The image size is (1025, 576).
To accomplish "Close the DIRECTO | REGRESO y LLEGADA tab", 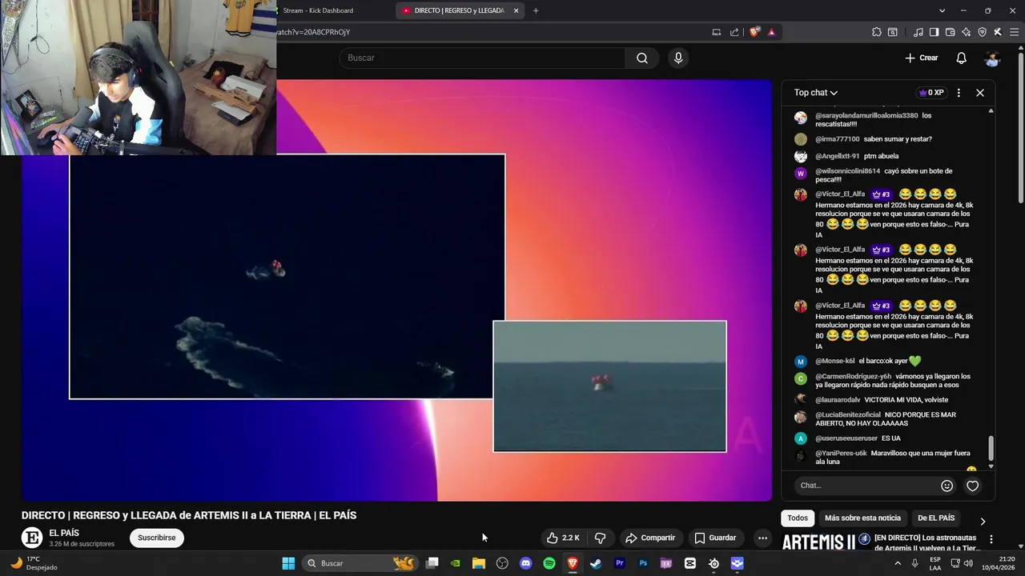I will coord(516,10).
